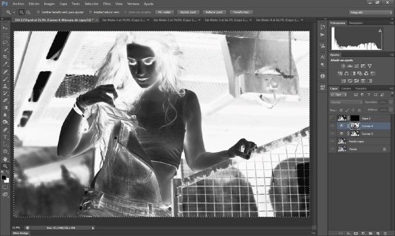Viewport: 395px width, 236px height.
Task: Open the Zoom tool preset picker arrow
Action: click(14, 12)
